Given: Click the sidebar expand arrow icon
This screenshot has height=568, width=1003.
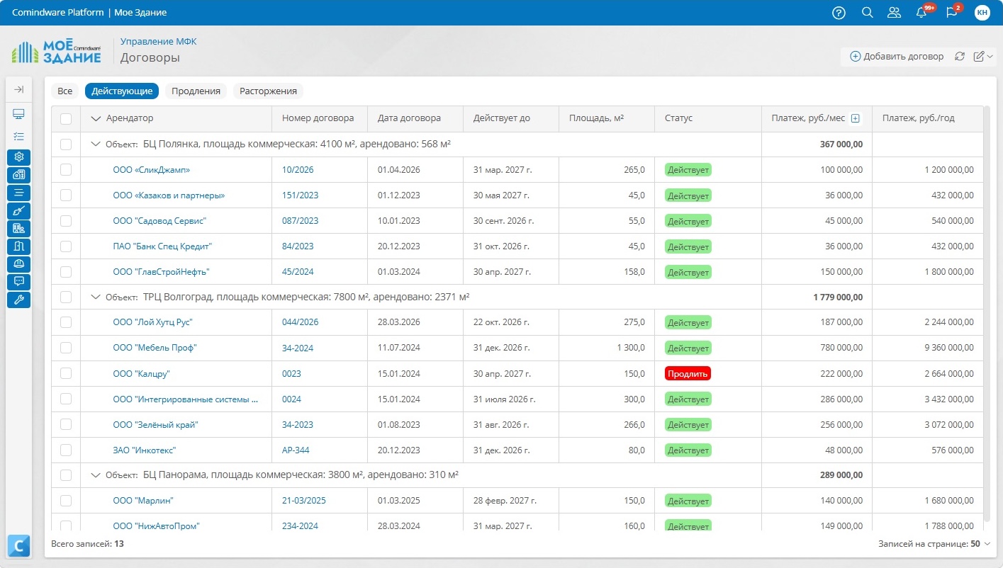Looking at the screenshot, I should tap(19, 89).
